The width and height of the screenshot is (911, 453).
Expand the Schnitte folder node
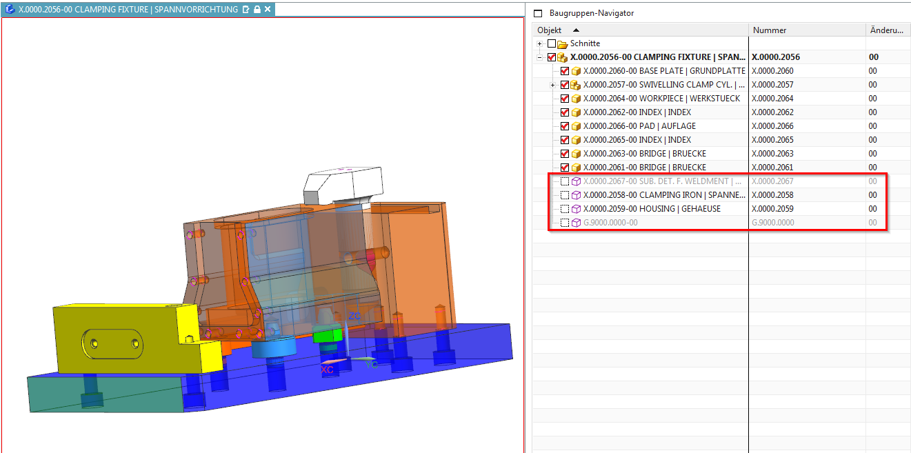(541, 43)
